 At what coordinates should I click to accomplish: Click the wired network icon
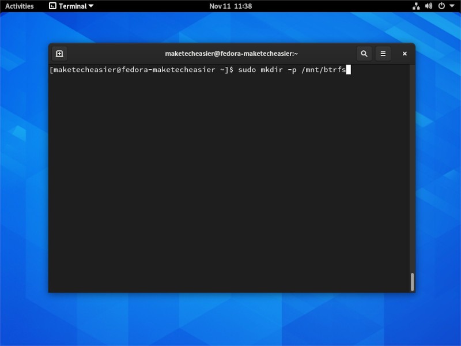[416, 6]
